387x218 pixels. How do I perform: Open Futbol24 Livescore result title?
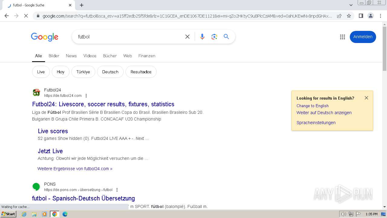[x=103, y=104]
